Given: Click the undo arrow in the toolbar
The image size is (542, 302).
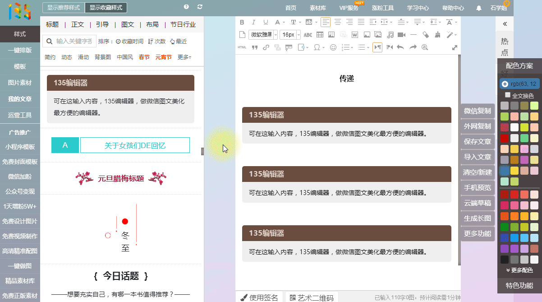Looking at the screenshot, I should 400,47.
